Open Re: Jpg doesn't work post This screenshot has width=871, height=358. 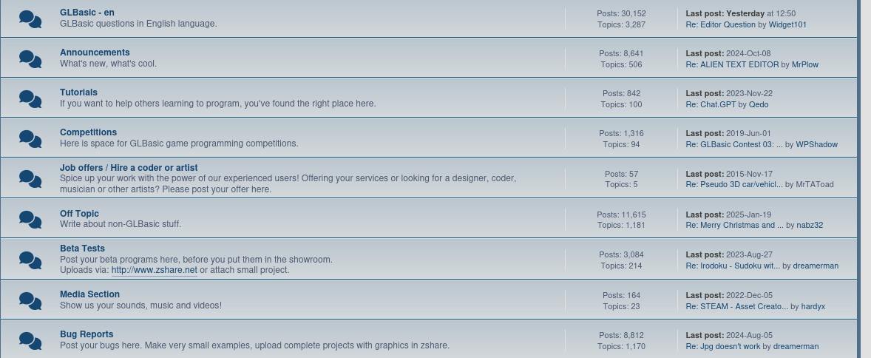[x=723, y=346]
